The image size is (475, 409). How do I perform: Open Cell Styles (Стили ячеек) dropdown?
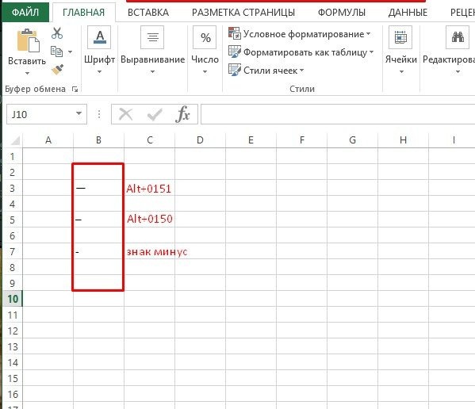[x=266, y=71]
